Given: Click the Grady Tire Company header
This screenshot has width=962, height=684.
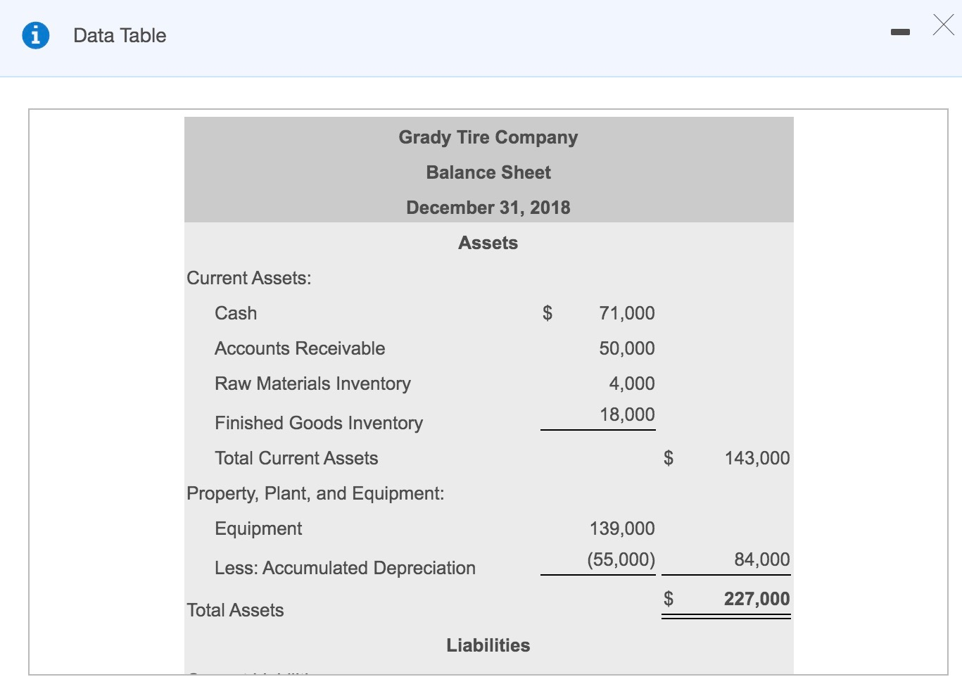Looking at the screenshot, I should (488, 137).
